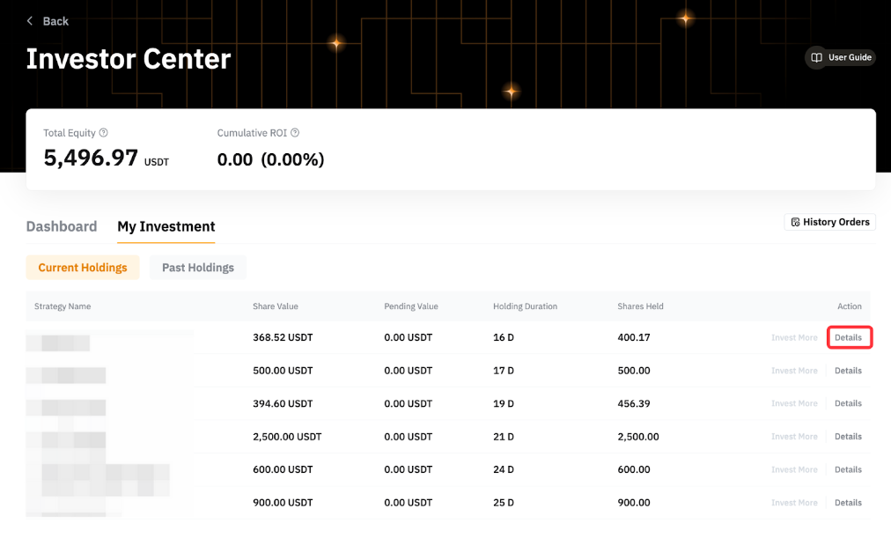Open Details for 500.00 USDT holding
891x538 pixels.
[848, 371]
